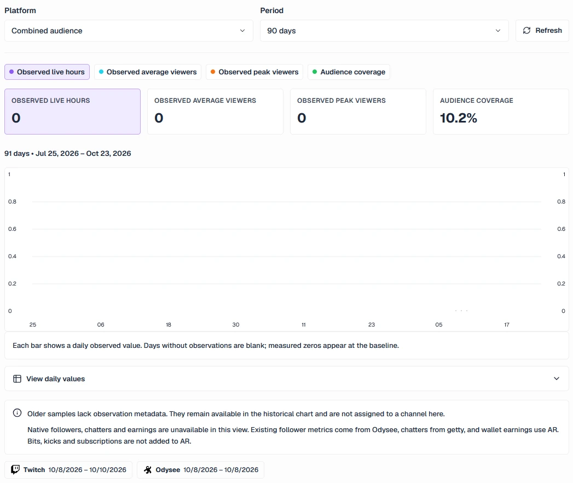The image size is (573, 483).
Task: Click the x-axis label '18' on the chart
Action: (169, 325)
